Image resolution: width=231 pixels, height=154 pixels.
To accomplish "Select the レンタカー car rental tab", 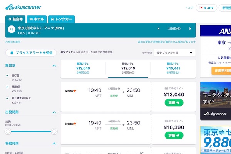I will [62, 19].
